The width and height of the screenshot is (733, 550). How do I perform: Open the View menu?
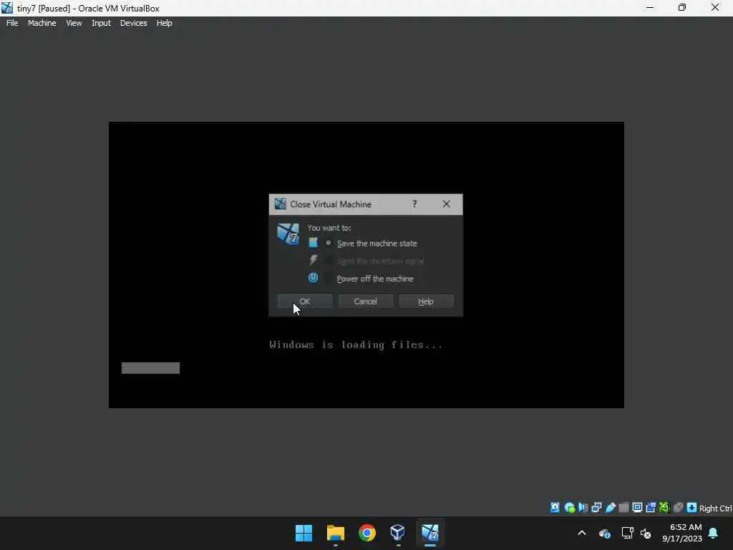[74, 23]
